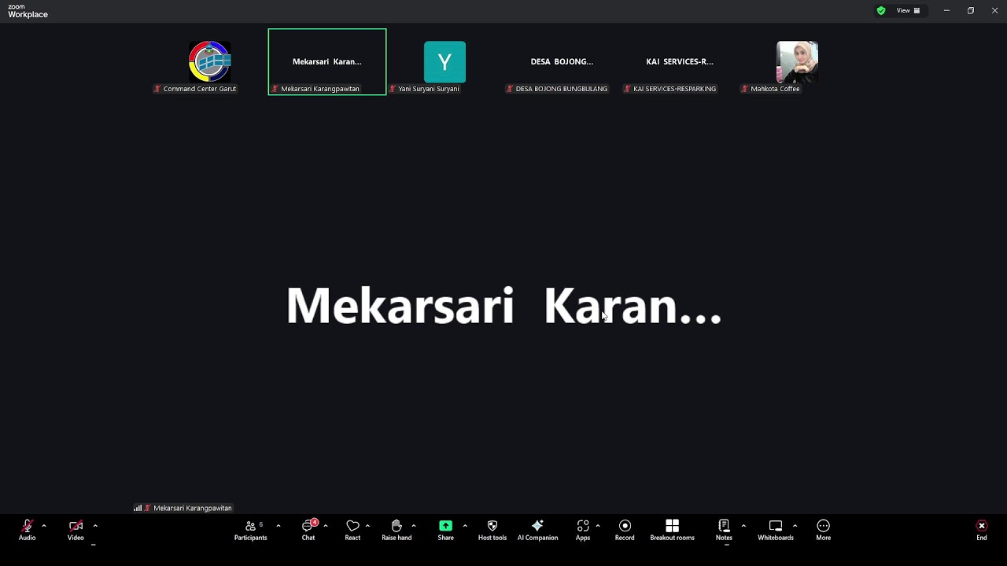1007x566 pixels.
Task: Click the large Mekarsari Karan... speaker name
Action: [503, 306]
